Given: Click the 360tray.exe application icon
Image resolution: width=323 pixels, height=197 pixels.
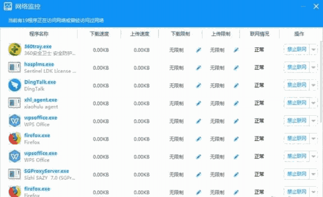Looking at the screenshot, I should [15, 50].
